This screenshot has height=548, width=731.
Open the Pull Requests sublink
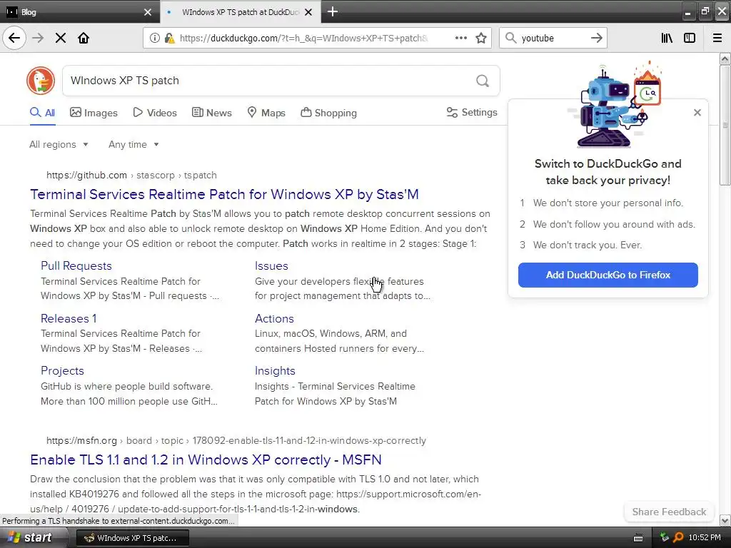coord(76,265)
